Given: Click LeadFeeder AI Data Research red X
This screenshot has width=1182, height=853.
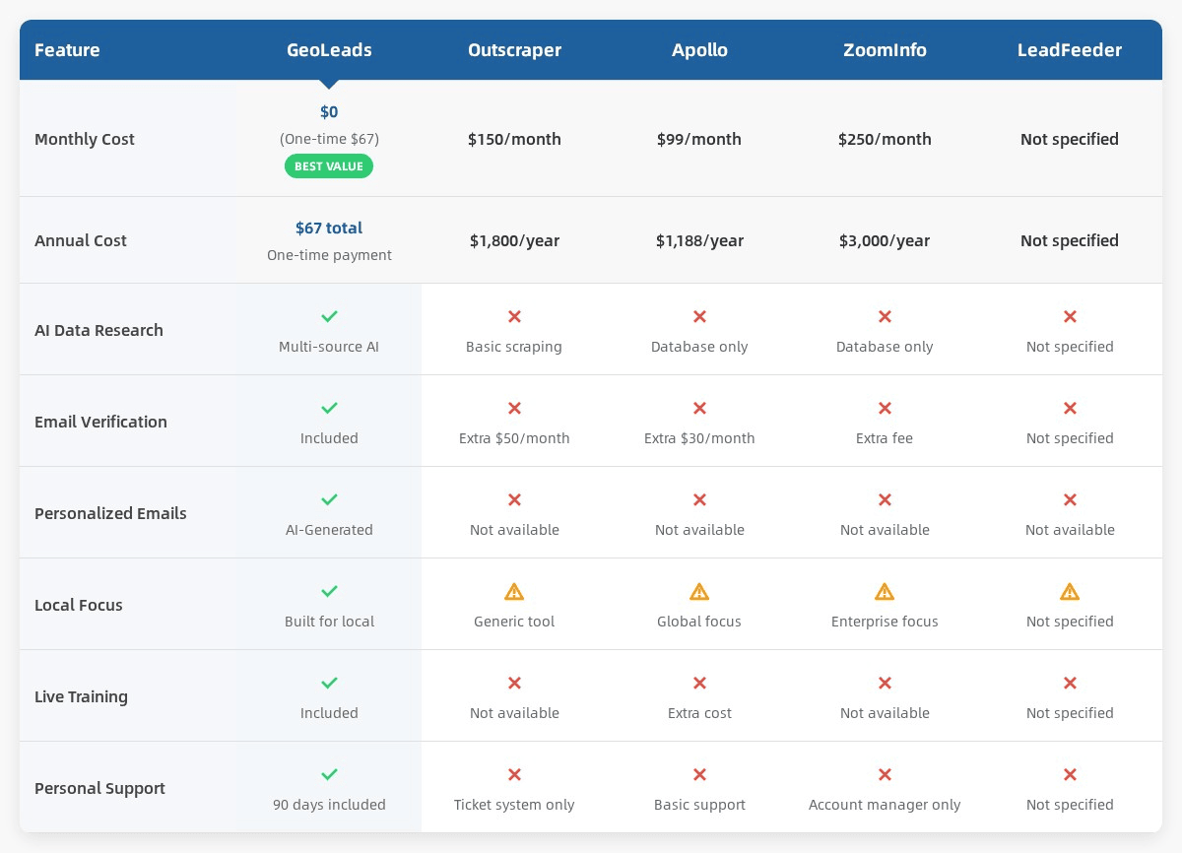Looking at the screenshot, I should (1070, 316).
